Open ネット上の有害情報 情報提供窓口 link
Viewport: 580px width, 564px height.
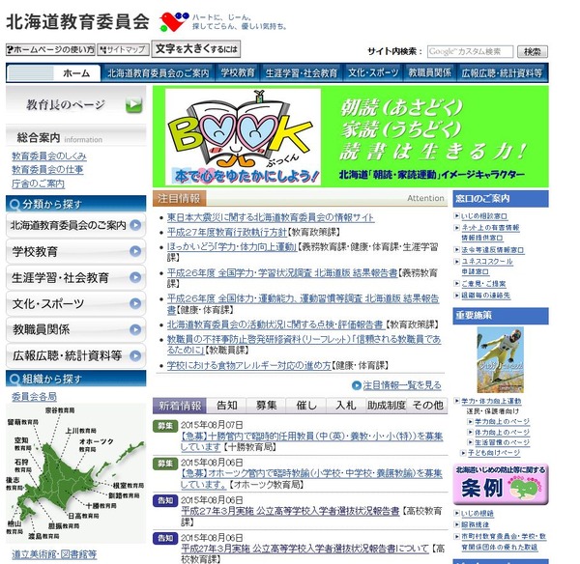click(490, 233)
